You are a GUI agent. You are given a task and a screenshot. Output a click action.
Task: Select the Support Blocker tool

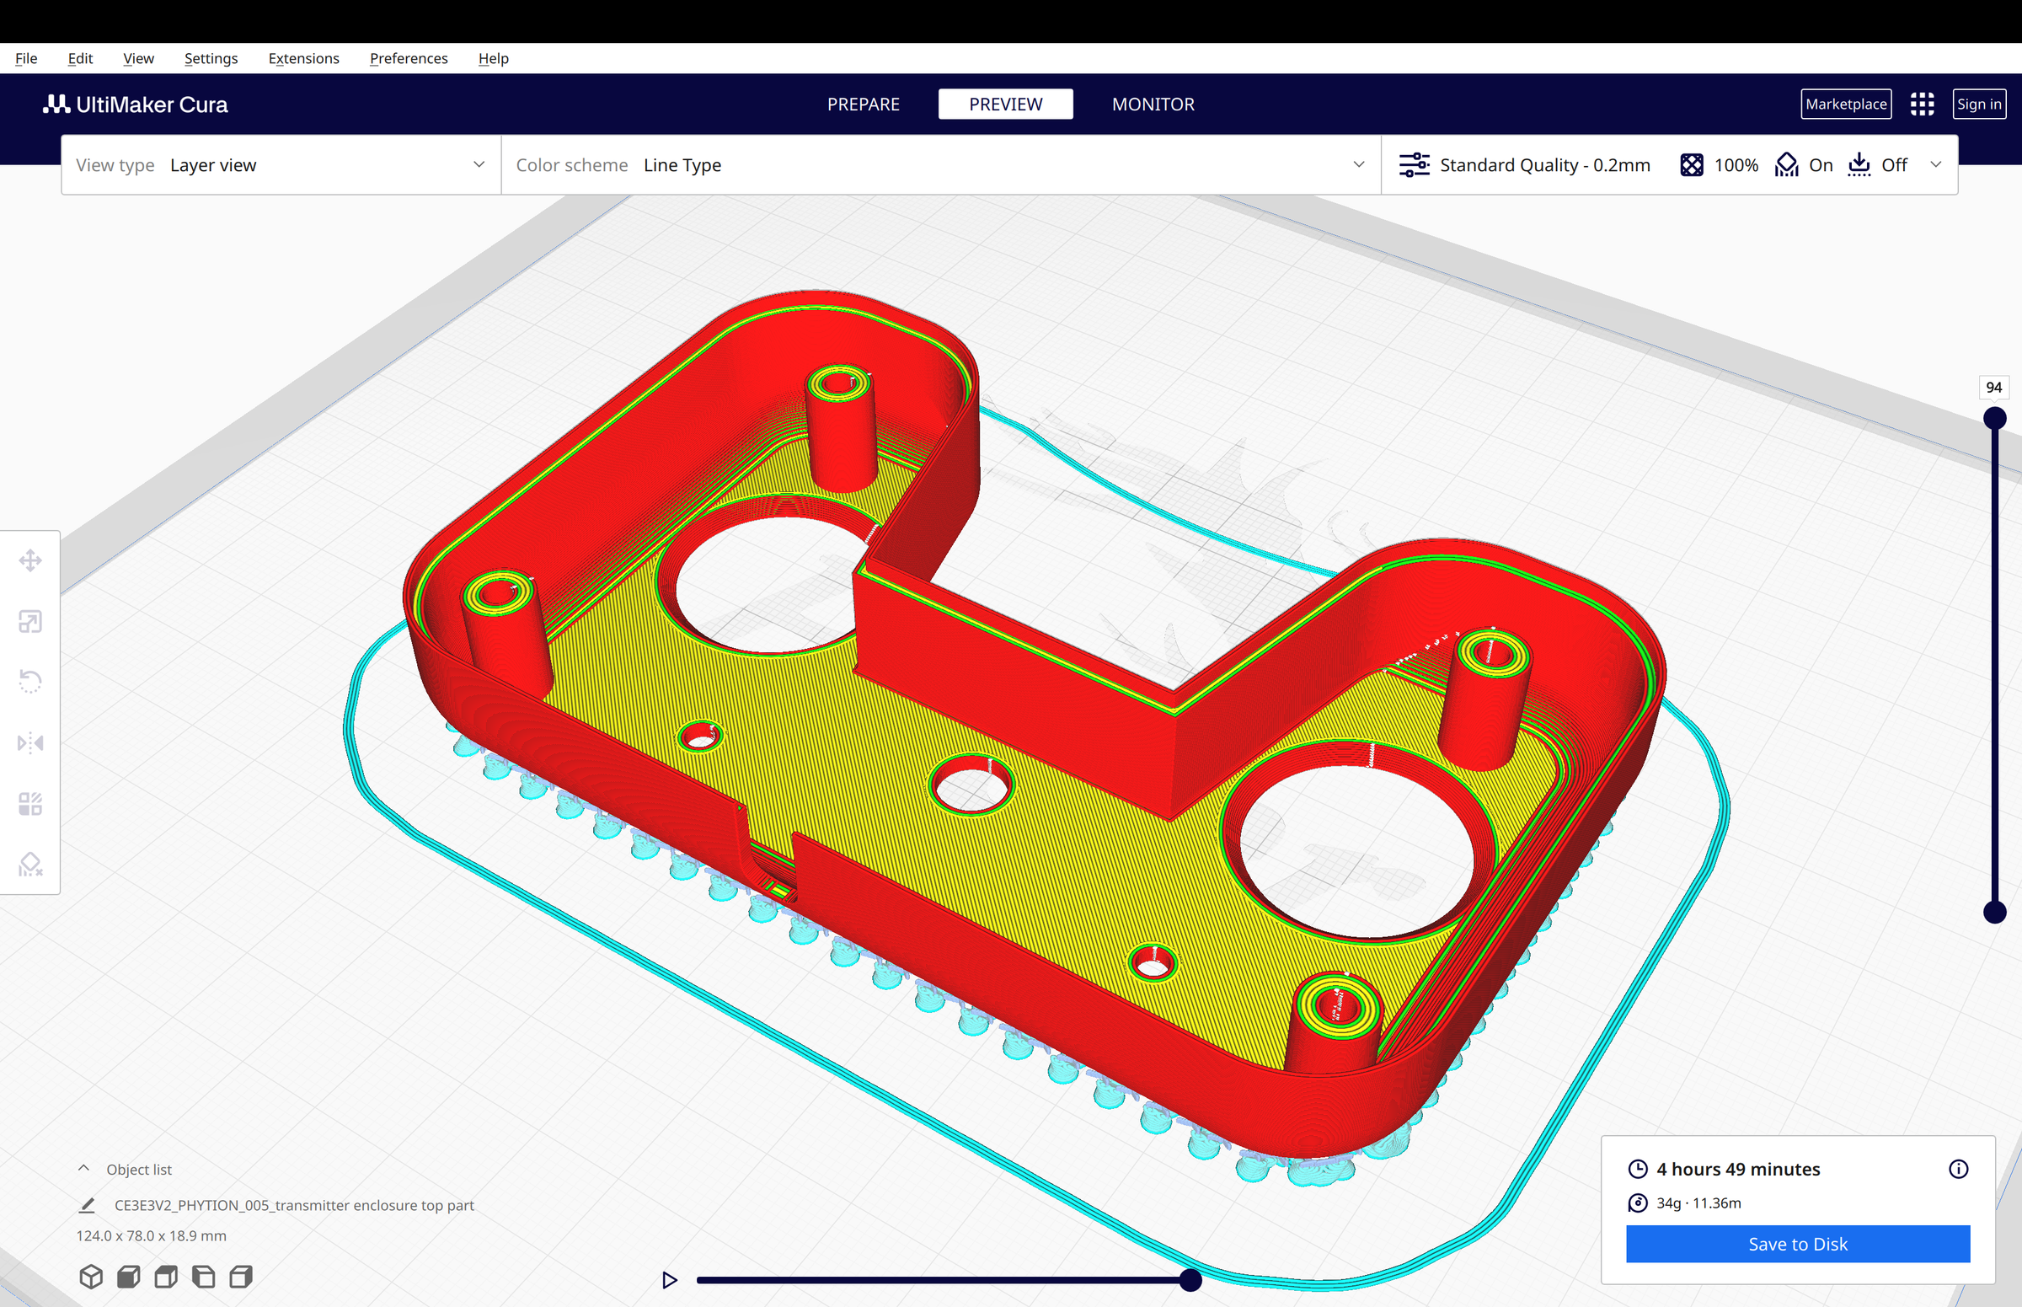point(30,864)
